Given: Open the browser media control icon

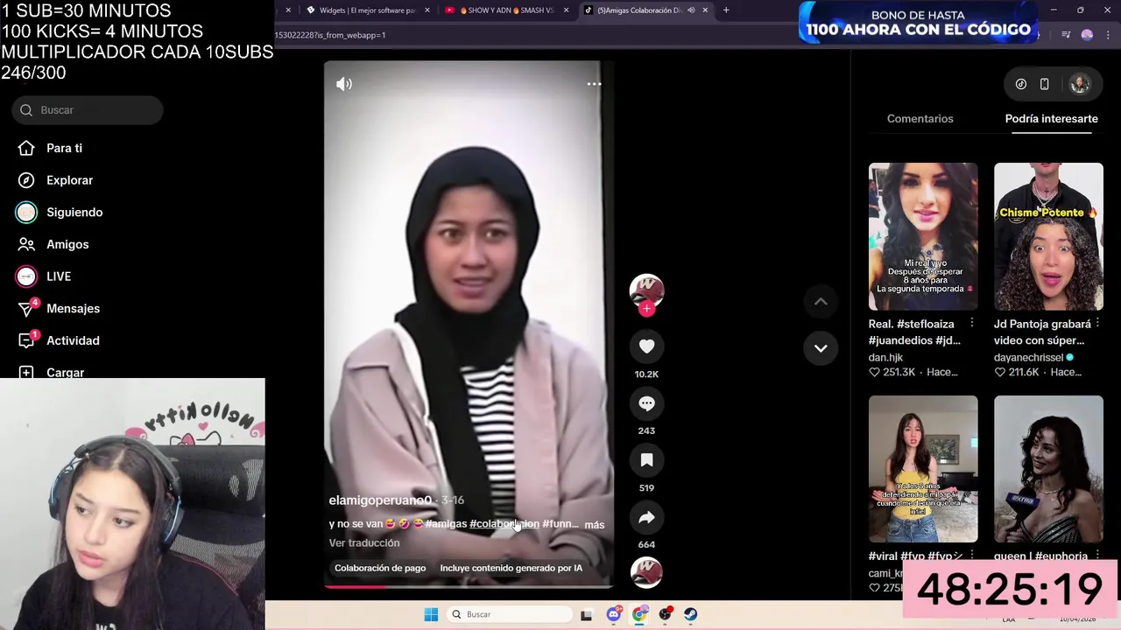Looking at the screenshot, I should click(1066, 35).
